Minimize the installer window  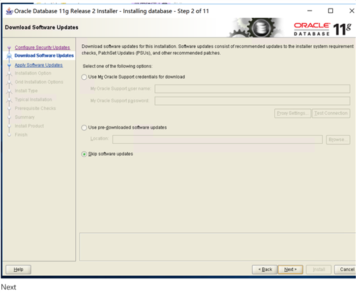[x=309, y=11]
